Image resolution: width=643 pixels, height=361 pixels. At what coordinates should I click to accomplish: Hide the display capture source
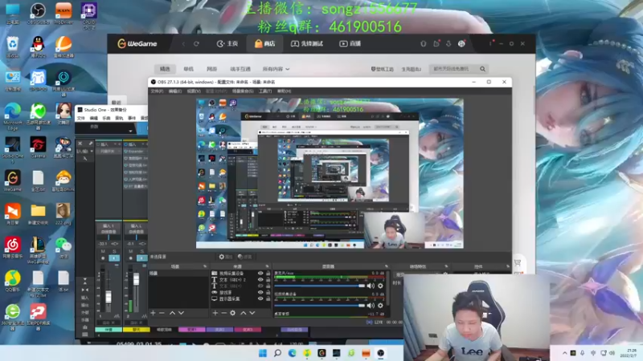coord(260,298)
